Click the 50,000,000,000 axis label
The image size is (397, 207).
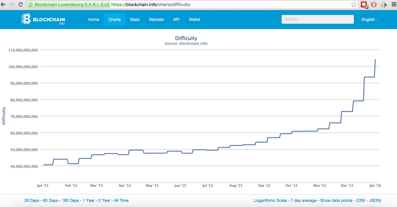coord(24,150)
